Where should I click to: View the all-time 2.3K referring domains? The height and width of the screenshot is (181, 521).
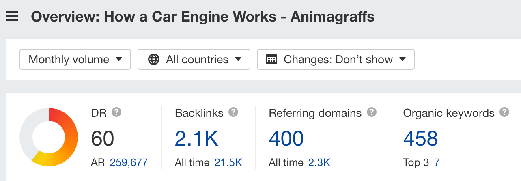point(319,163)
